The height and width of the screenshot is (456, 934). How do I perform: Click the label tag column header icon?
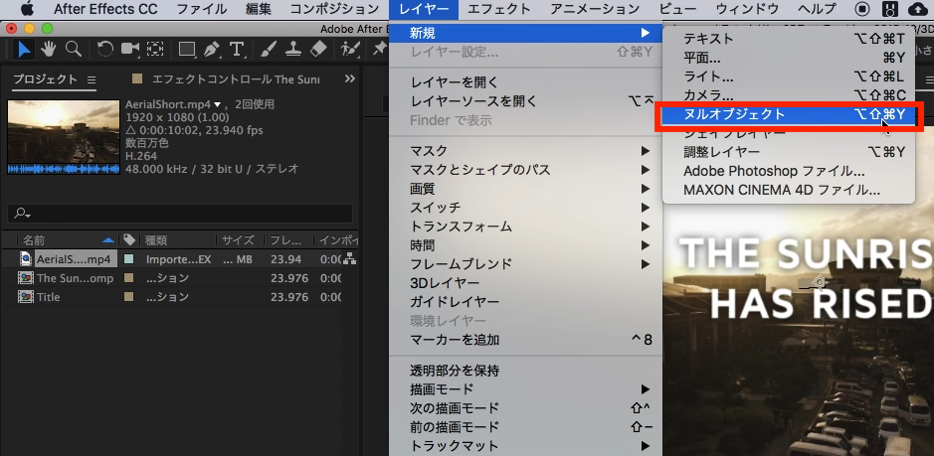tap(128, 239)
